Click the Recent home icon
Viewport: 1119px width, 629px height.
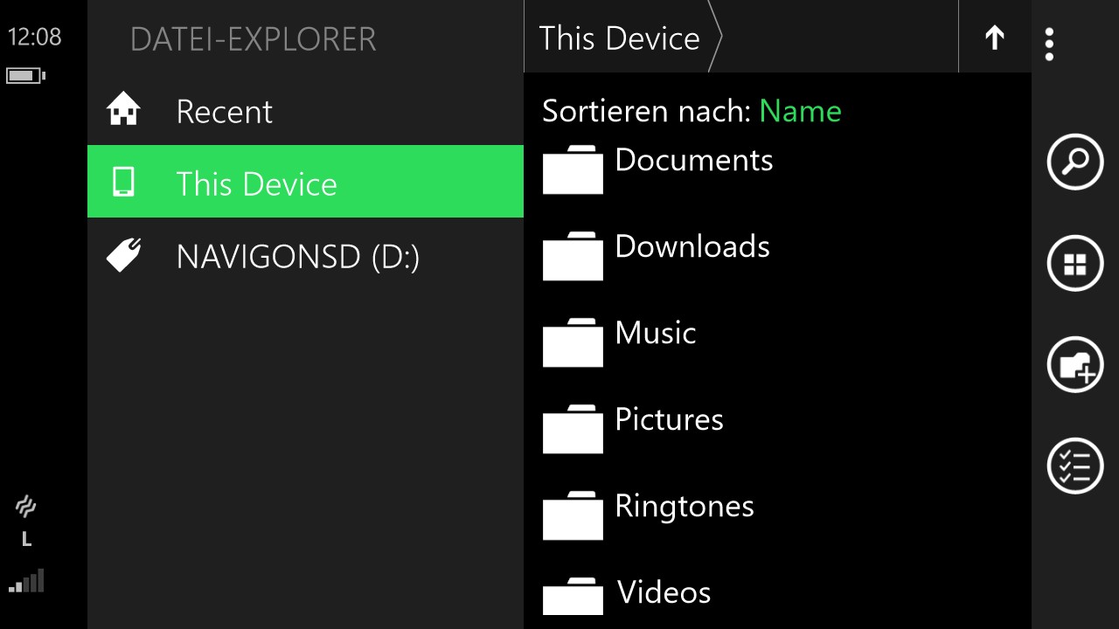[123, 111]
